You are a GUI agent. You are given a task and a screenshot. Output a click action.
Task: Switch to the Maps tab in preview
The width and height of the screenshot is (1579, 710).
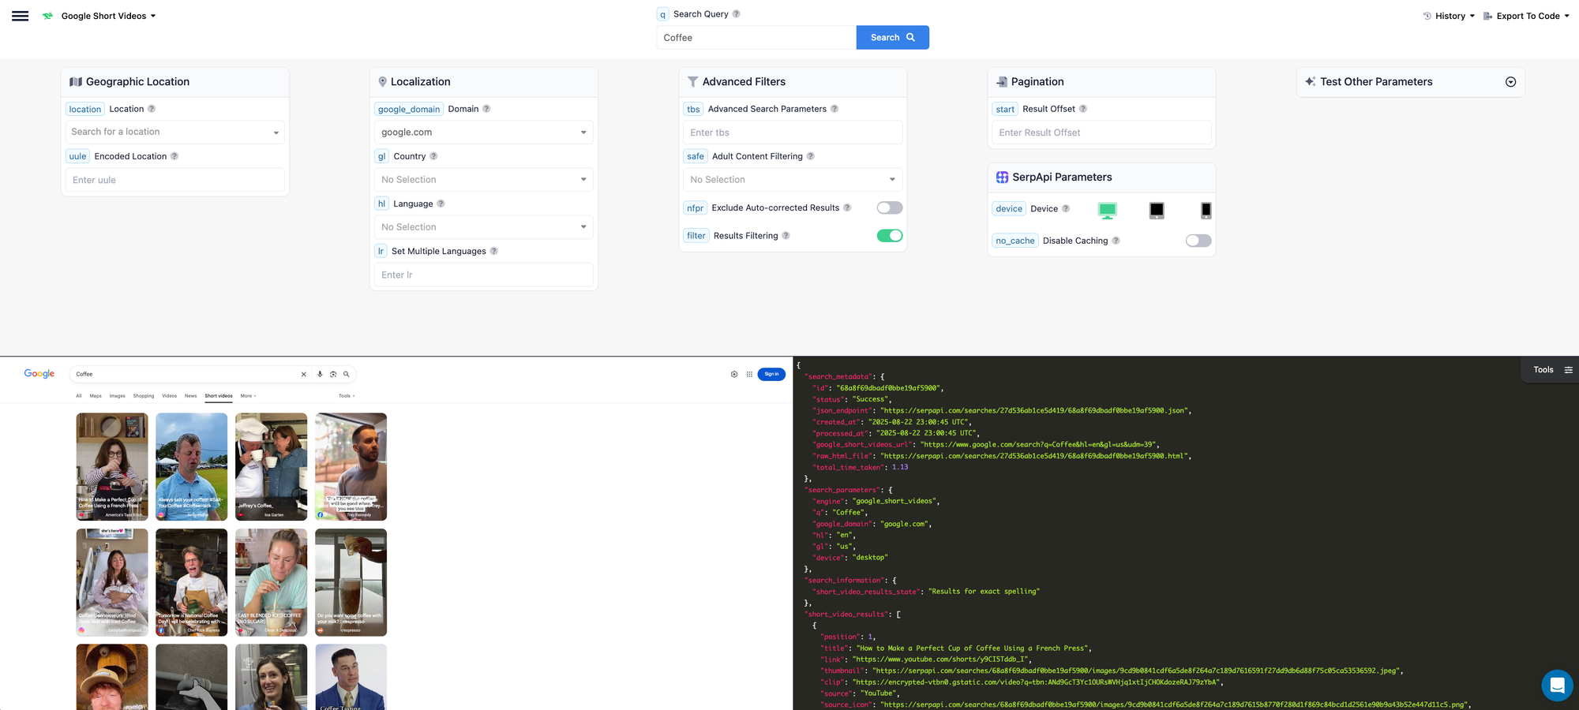tap(96, 396)
